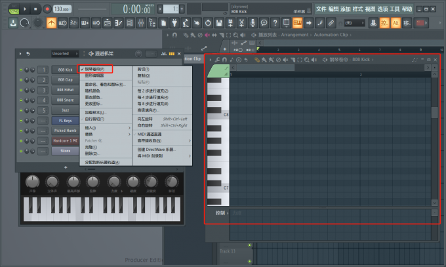The image size is (446, 267).
Task: Click the question mark help icon
Action: click(275, 23)
